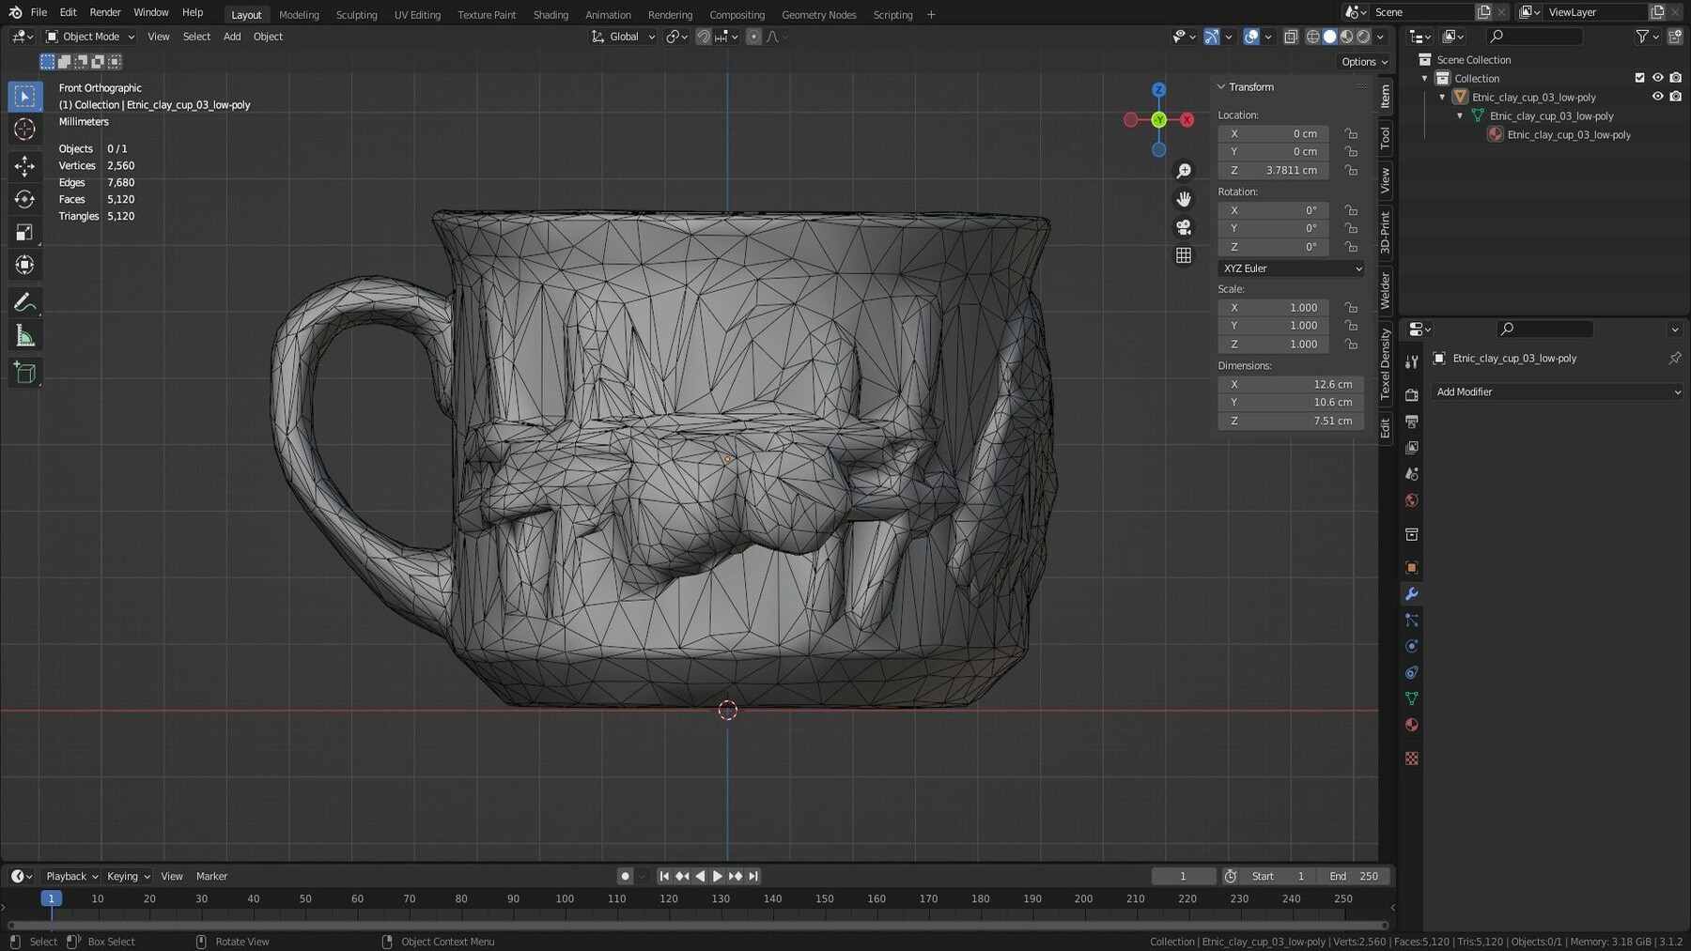Activate the Rotate tool
Screen dimensions: 1691x951
(x=23, y=199)
